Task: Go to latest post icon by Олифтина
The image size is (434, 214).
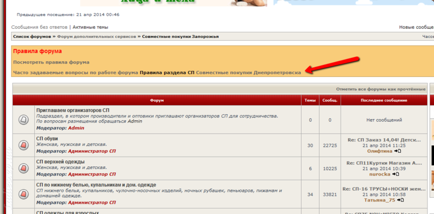Action: (398, 151)
